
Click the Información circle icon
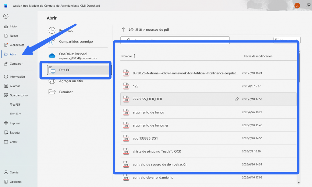[6, 77]
